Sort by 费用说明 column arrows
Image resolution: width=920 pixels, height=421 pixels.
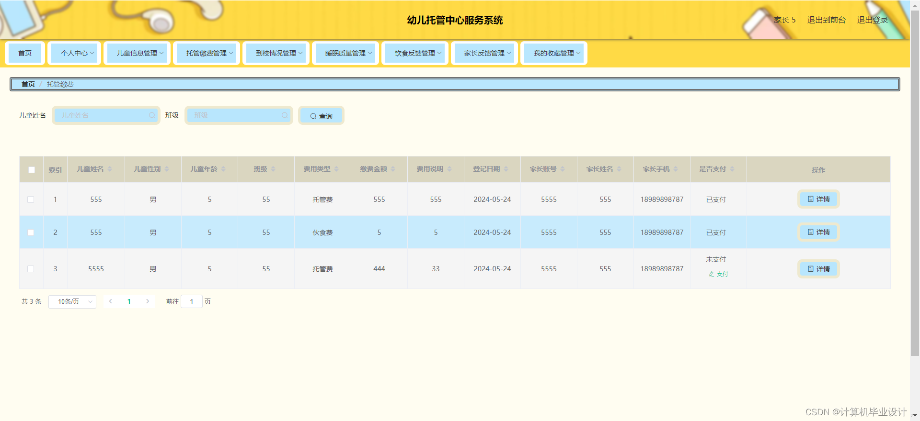coord(449,169)
